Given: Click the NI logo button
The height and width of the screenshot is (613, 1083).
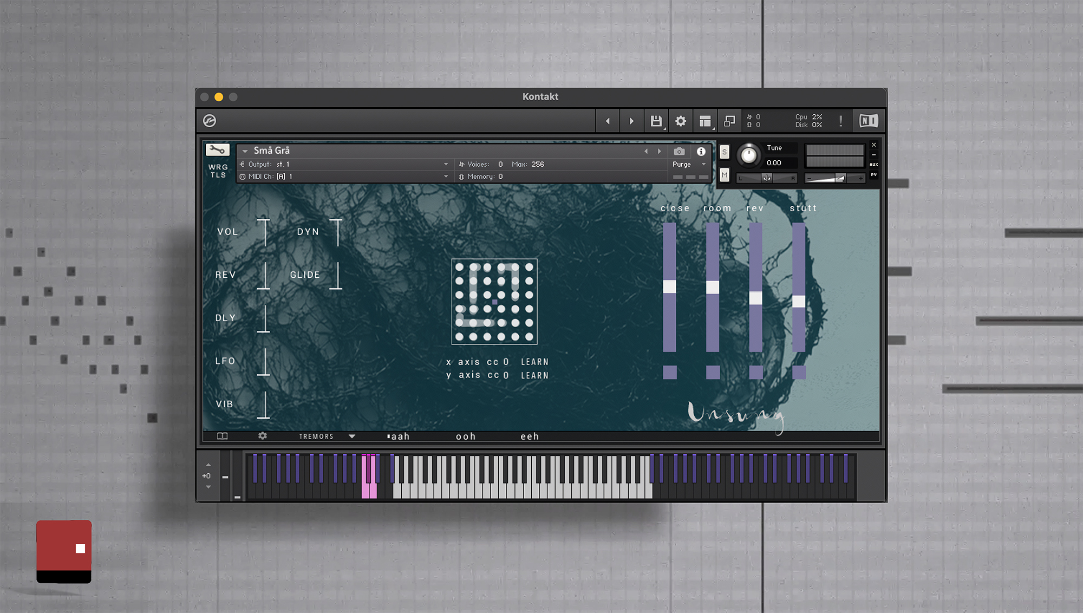Looking at the screenshot, I should 869,121.
